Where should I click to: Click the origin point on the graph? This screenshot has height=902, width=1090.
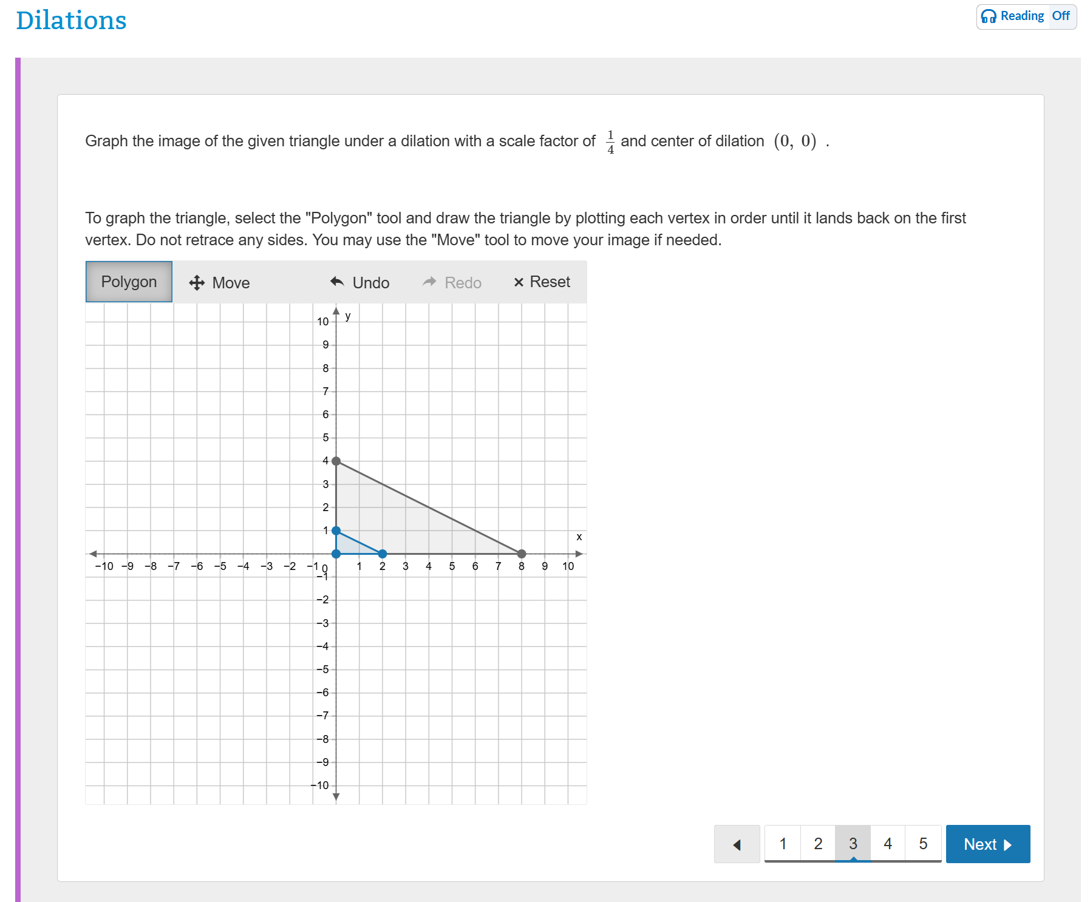[336, 554]
